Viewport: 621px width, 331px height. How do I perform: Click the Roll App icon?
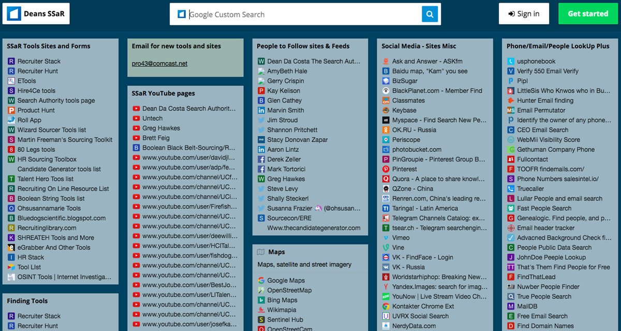[11, 120]
